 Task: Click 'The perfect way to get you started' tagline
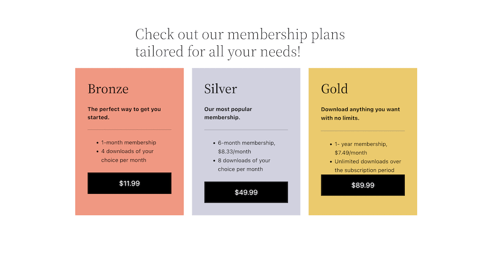[124, 113]
